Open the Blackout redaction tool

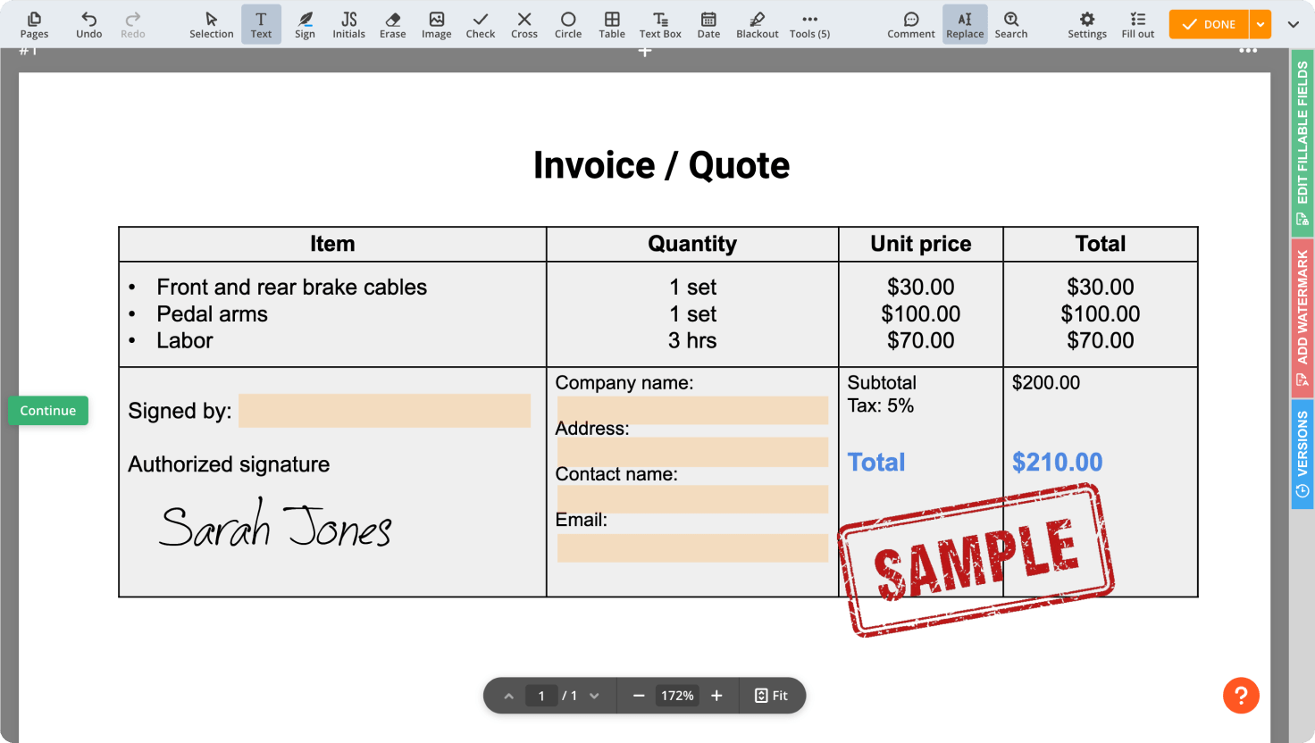(x=757, y=24)
